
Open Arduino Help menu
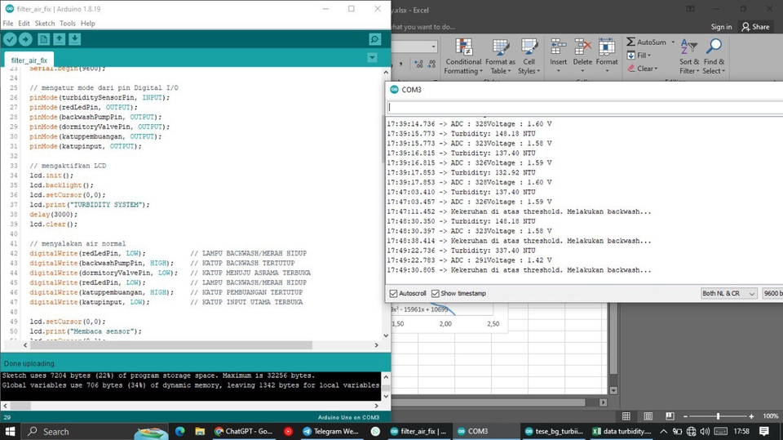(x=88, y=23)
